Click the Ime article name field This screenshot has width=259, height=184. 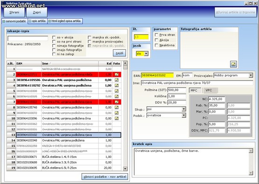tap(197, 83)
